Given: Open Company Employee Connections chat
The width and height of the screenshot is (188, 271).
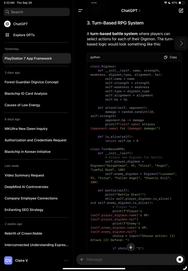Looking at the screenshot, I should (31, 198).
